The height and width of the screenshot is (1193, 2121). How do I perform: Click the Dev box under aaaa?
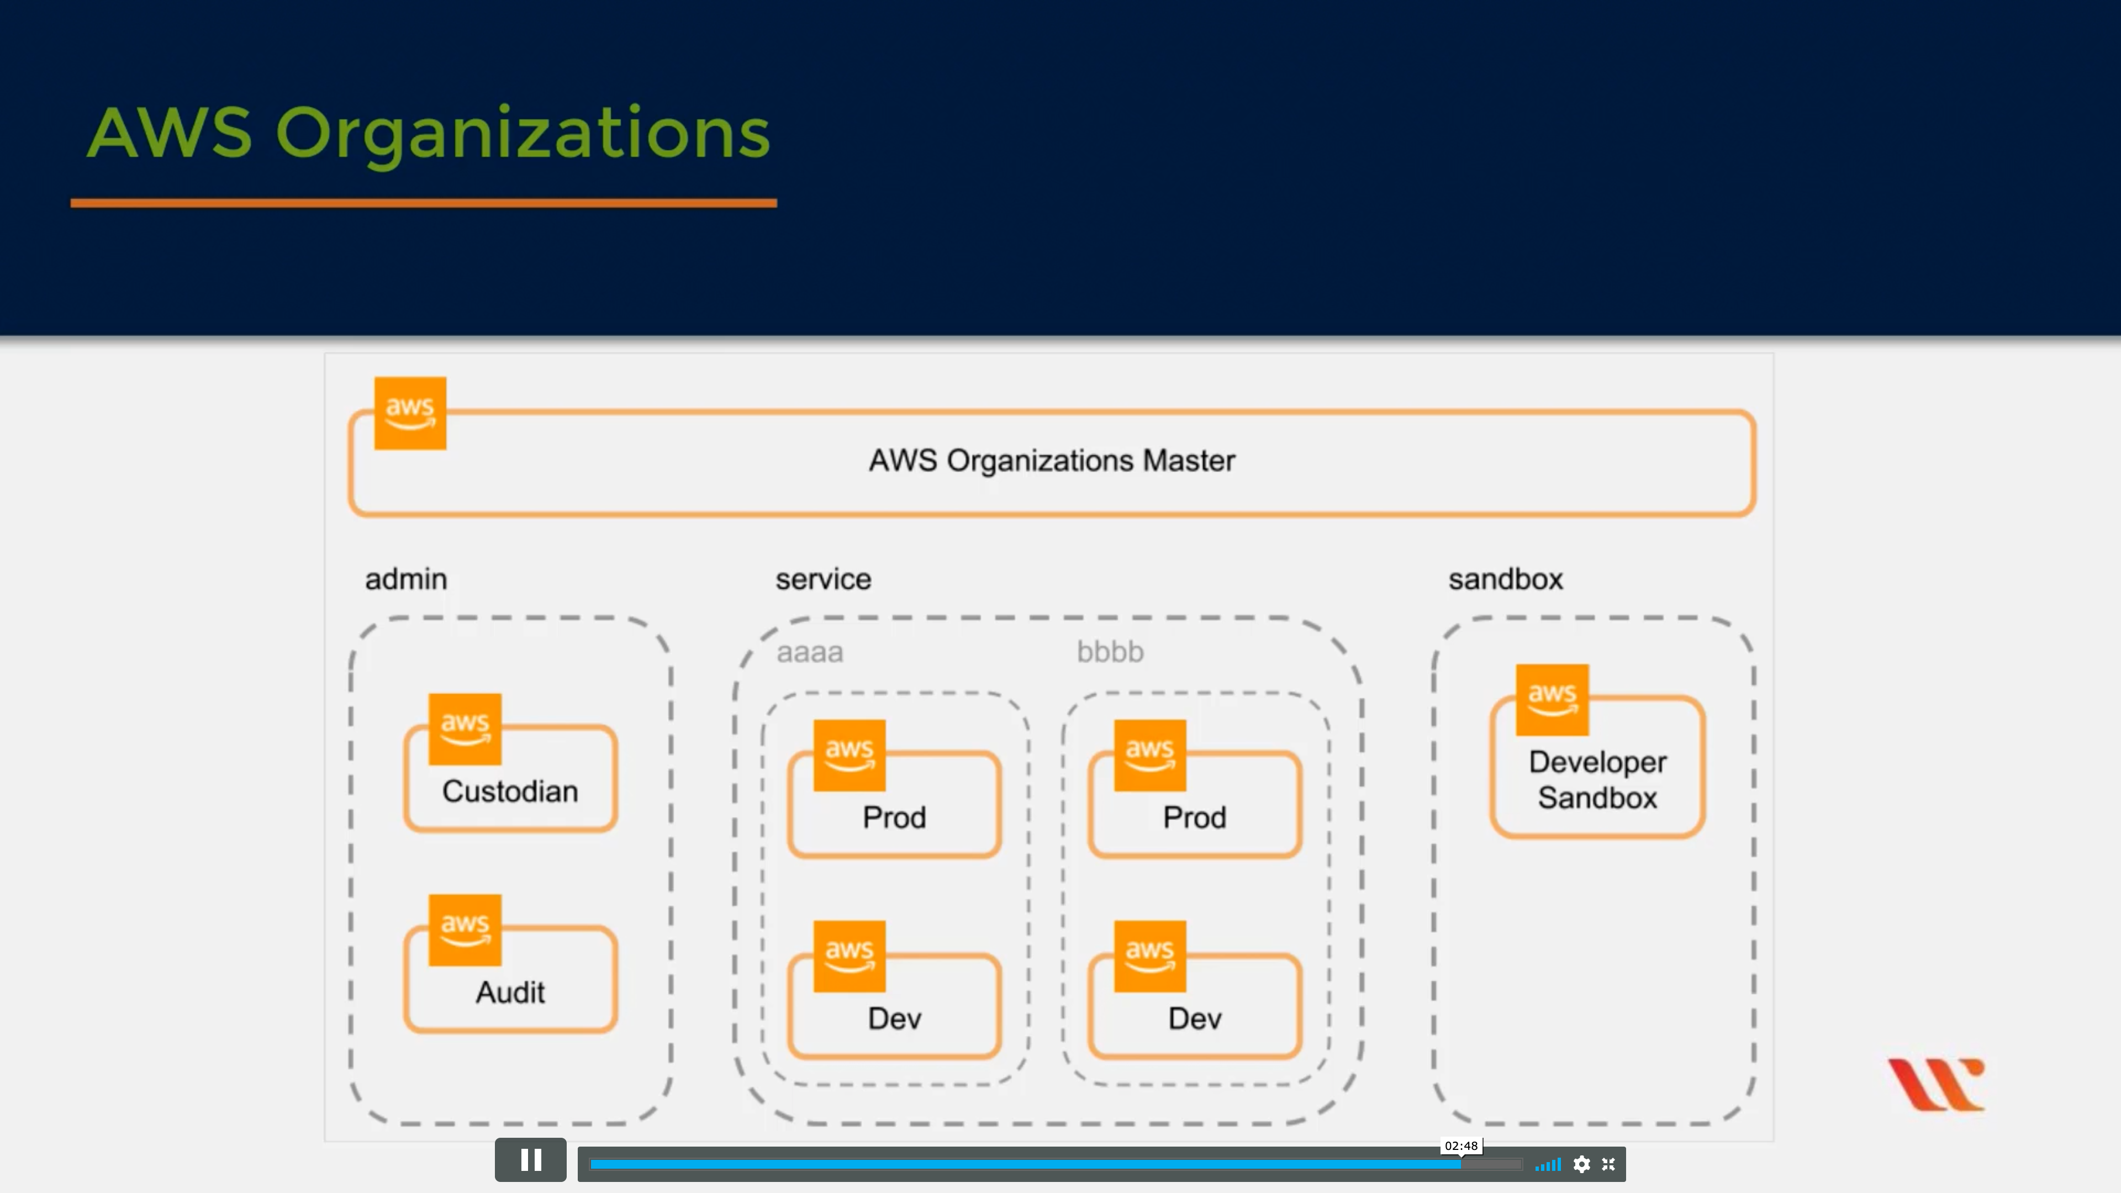894,1018
